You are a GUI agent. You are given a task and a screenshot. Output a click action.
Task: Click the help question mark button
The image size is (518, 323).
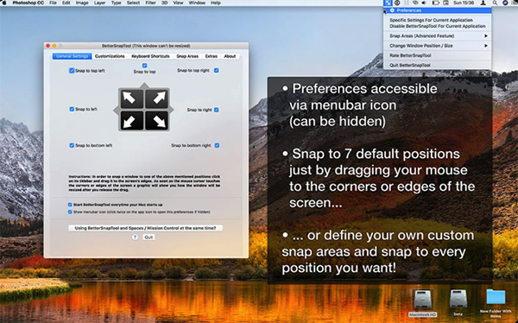tap(135, 237)
